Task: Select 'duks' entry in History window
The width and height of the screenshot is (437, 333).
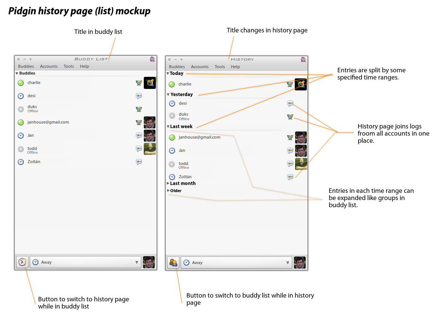Action: (x=183, y=115)
